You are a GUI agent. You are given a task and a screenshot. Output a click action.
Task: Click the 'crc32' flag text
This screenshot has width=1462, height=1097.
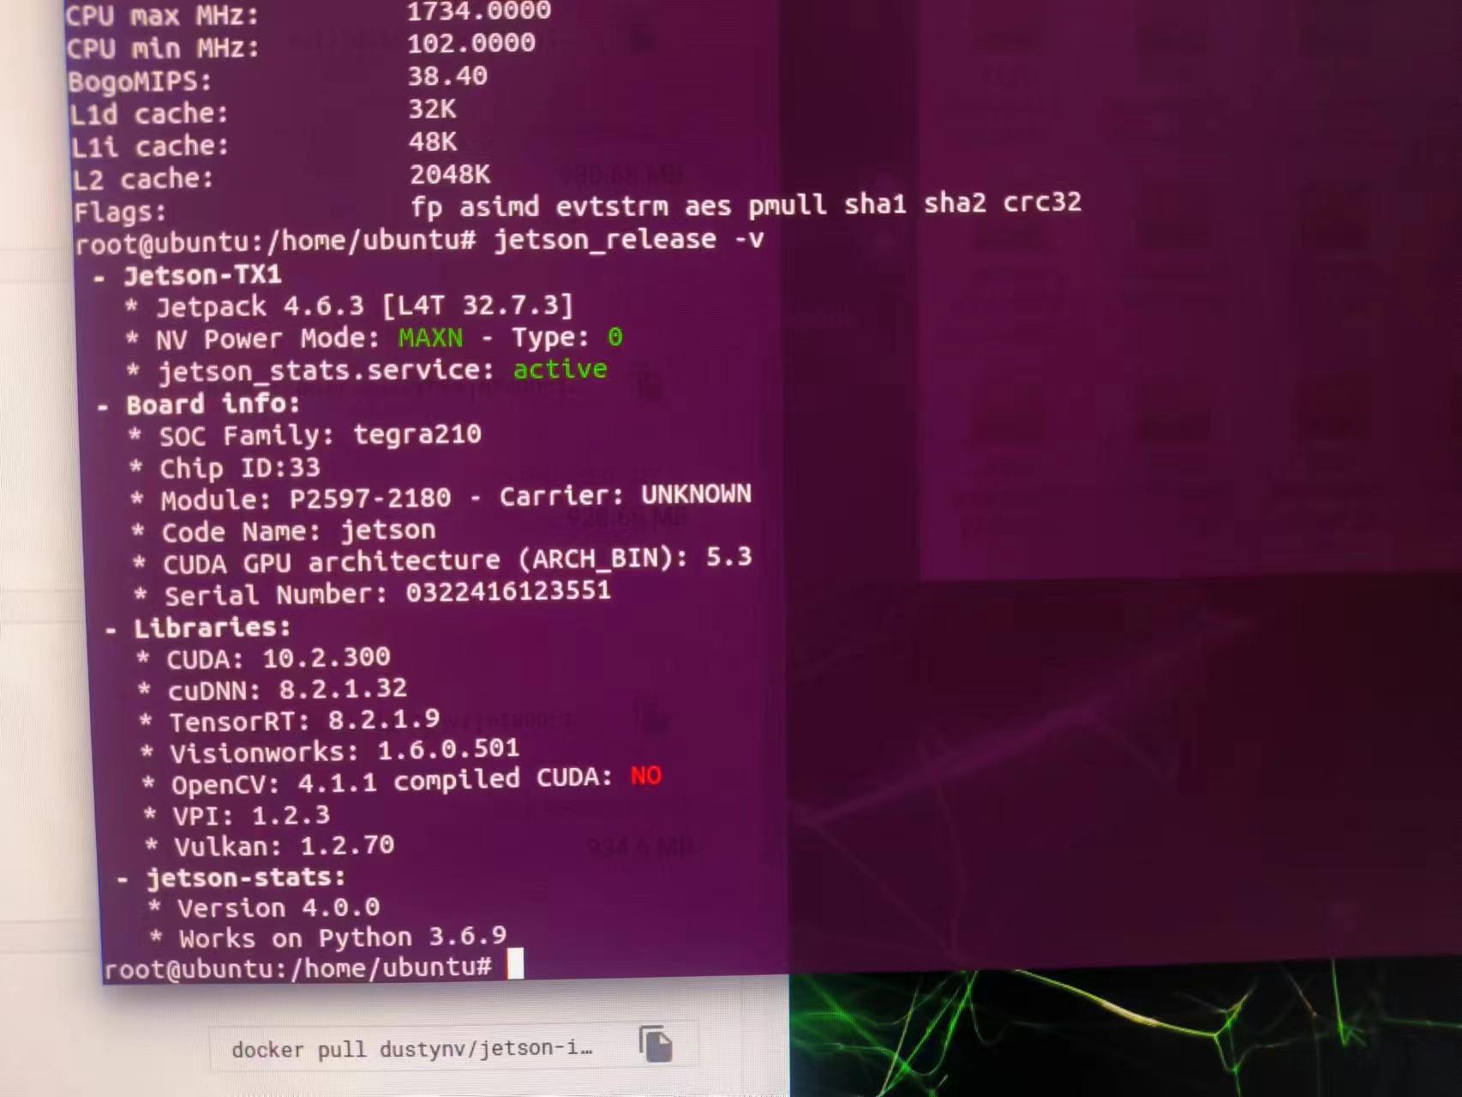(x=1042, y=202)
